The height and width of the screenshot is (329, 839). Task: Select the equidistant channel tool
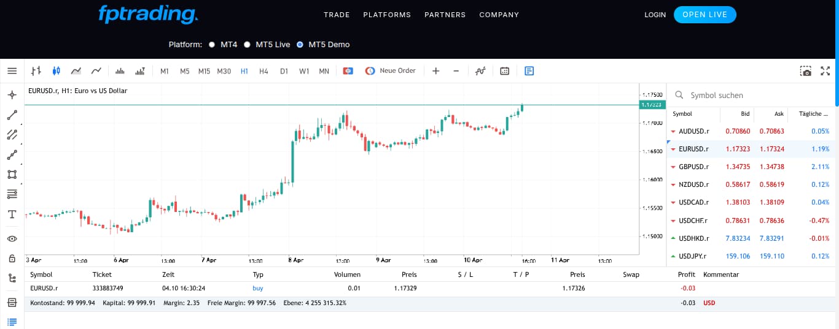tap(12, 135)
